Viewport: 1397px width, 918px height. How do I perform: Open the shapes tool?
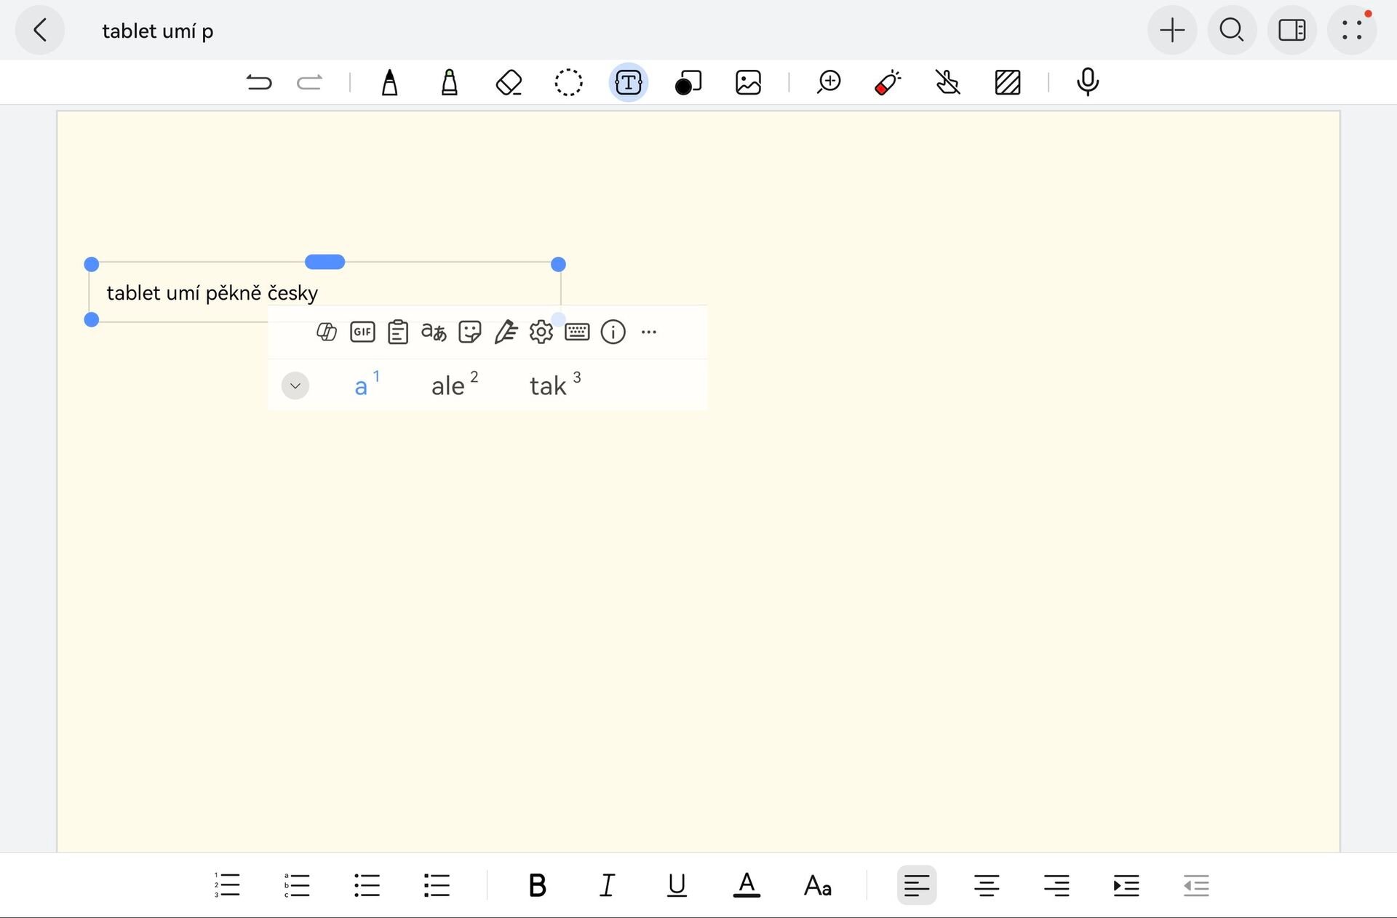coord(688,82)
